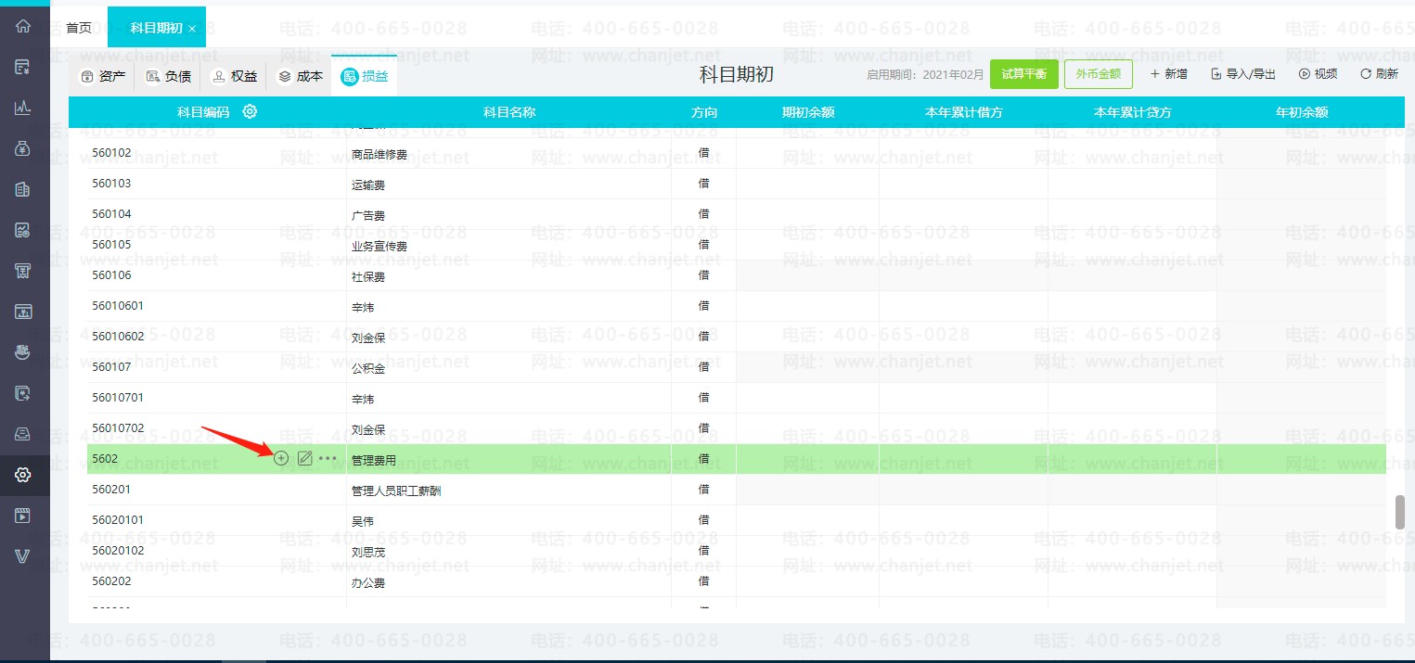Image resolution: width=1415 pixels, height=663 pixels.
Task: Close the 科目期初 tab
Action: [192, 29]
